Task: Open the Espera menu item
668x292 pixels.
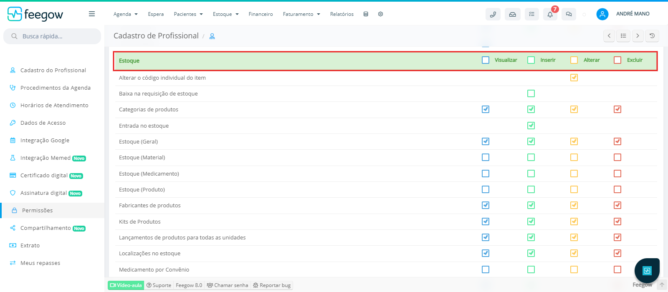Action: coord(156,14)
